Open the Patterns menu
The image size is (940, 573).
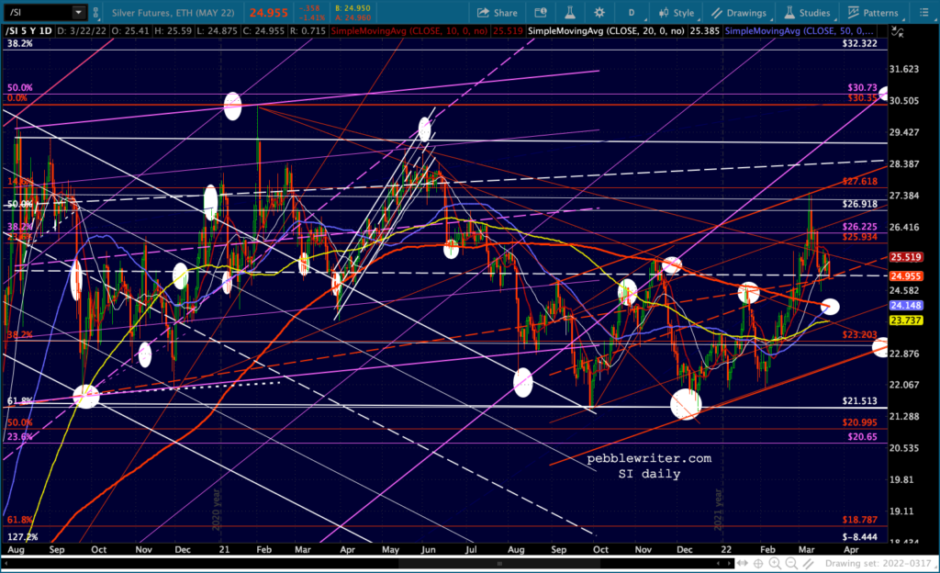coord(873,13)
